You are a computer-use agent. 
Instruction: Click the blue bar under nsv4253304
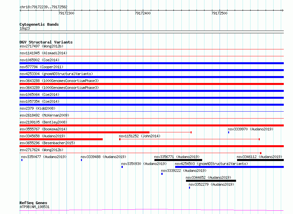coord(151,77)
